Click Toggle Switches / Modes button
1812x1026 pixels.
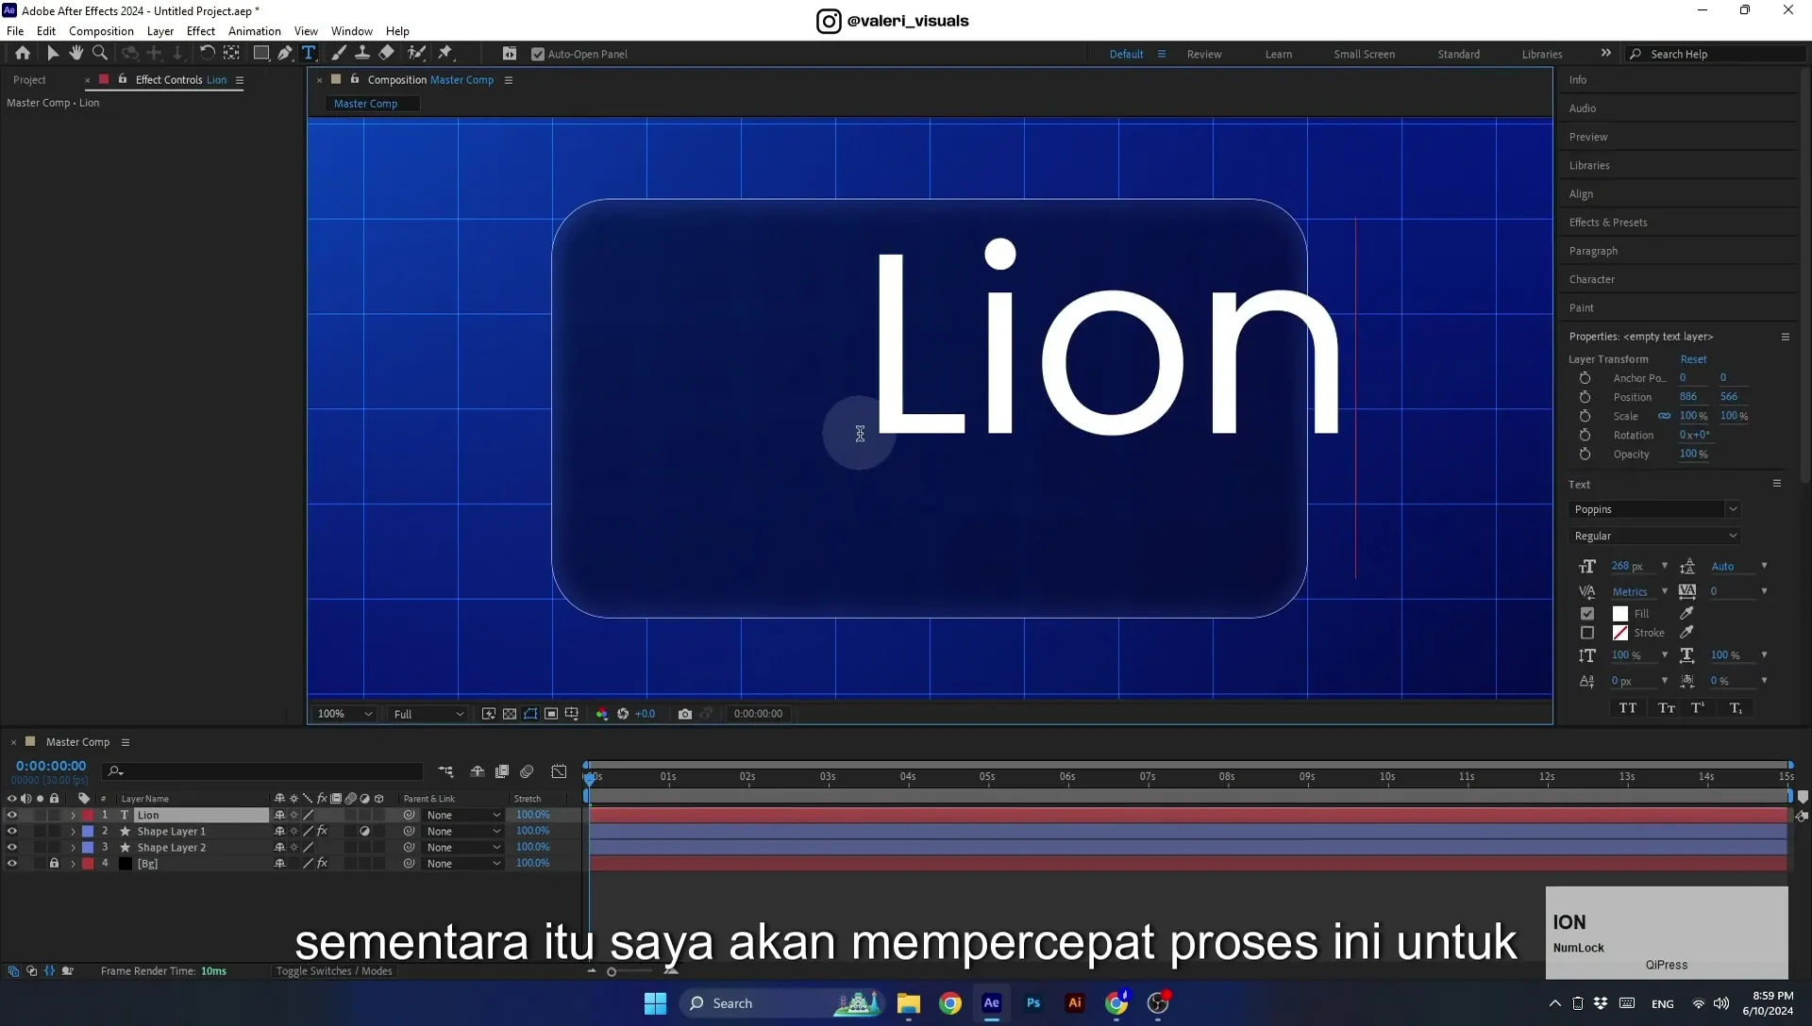334,971
